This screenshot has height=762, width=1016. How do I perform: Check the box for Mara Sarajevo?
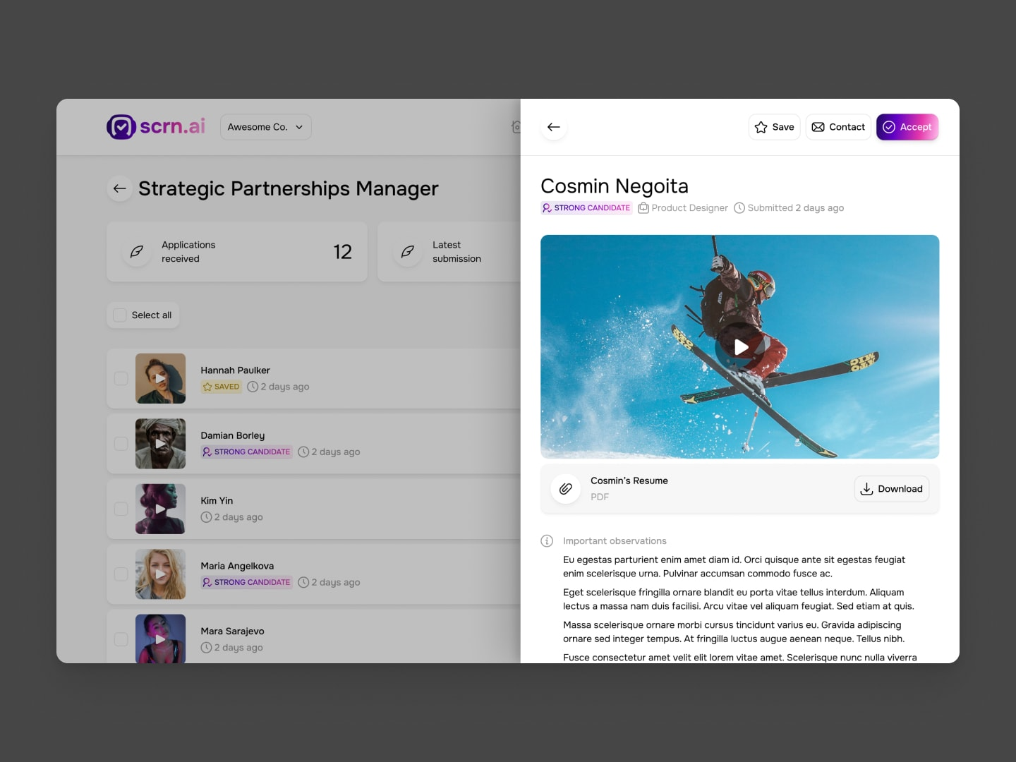pyautogui.click(x=121, y=639)
